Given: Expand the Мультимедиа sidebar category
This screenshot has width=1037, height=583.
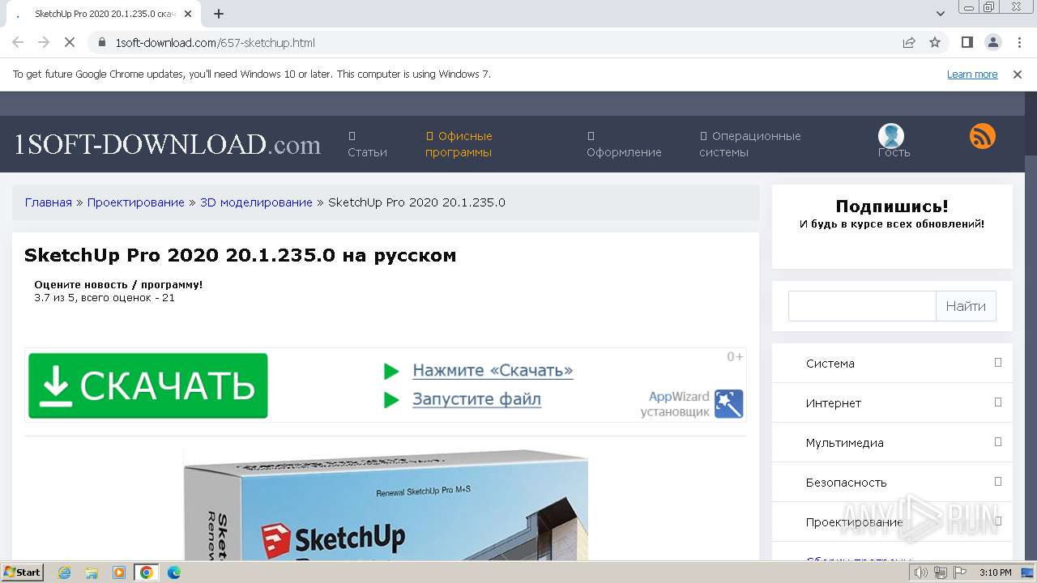Looking at the screenshot, I should tap(998, 442).
